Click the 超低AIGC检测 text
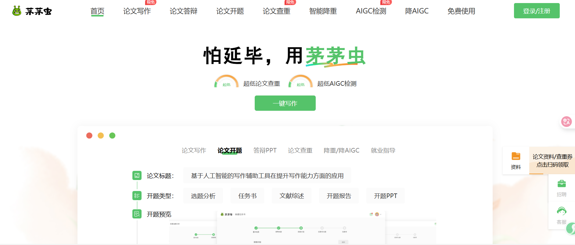The width and height of the screenshot is (575, 245). [337, 84]
